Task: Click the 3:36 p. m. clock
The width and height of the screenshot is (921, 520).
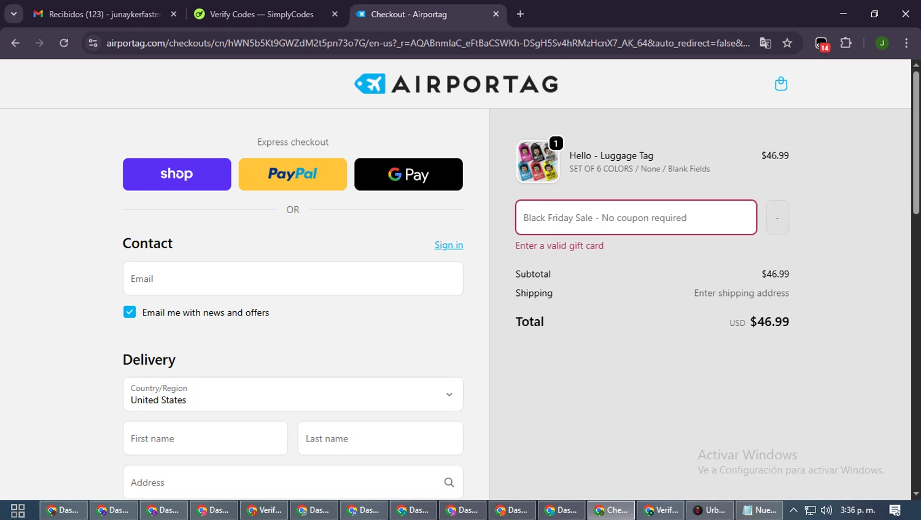Action: (x=858, y=510)
